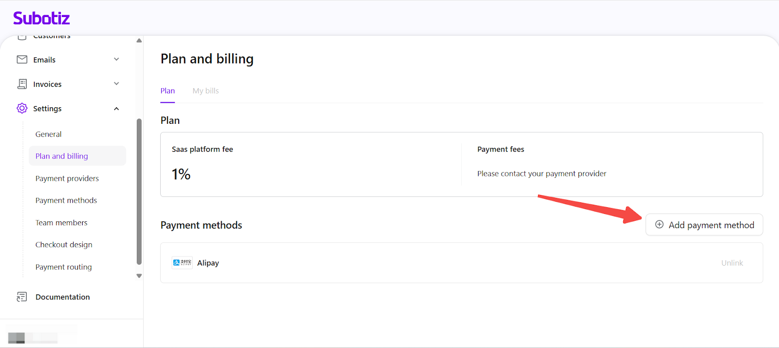Collapse the Settings menu chevron

coord(116,109)
